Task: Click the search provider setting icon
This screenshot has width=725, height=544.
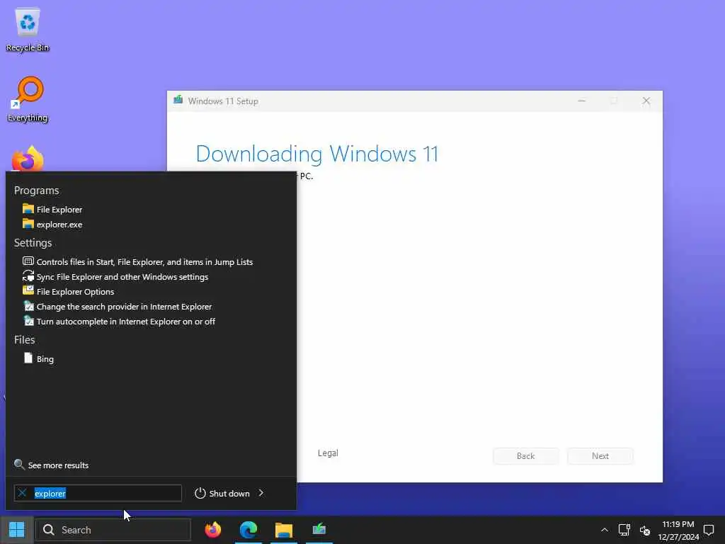Action: 28,306
